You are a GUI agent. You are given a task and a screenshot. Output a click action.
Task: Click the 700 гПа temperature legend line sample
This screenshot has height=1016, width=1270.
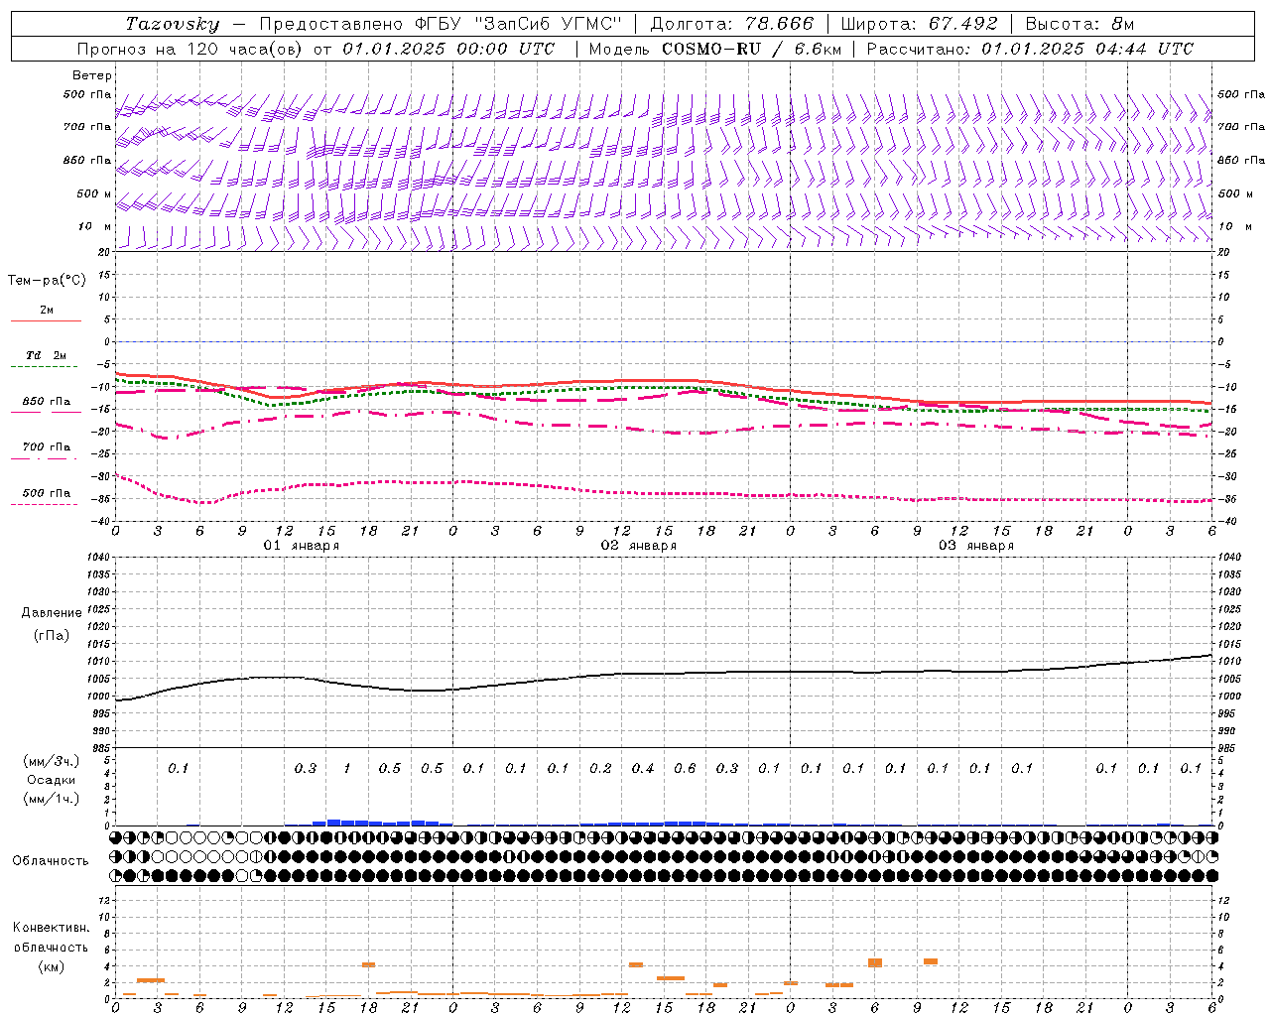(46, 459)
